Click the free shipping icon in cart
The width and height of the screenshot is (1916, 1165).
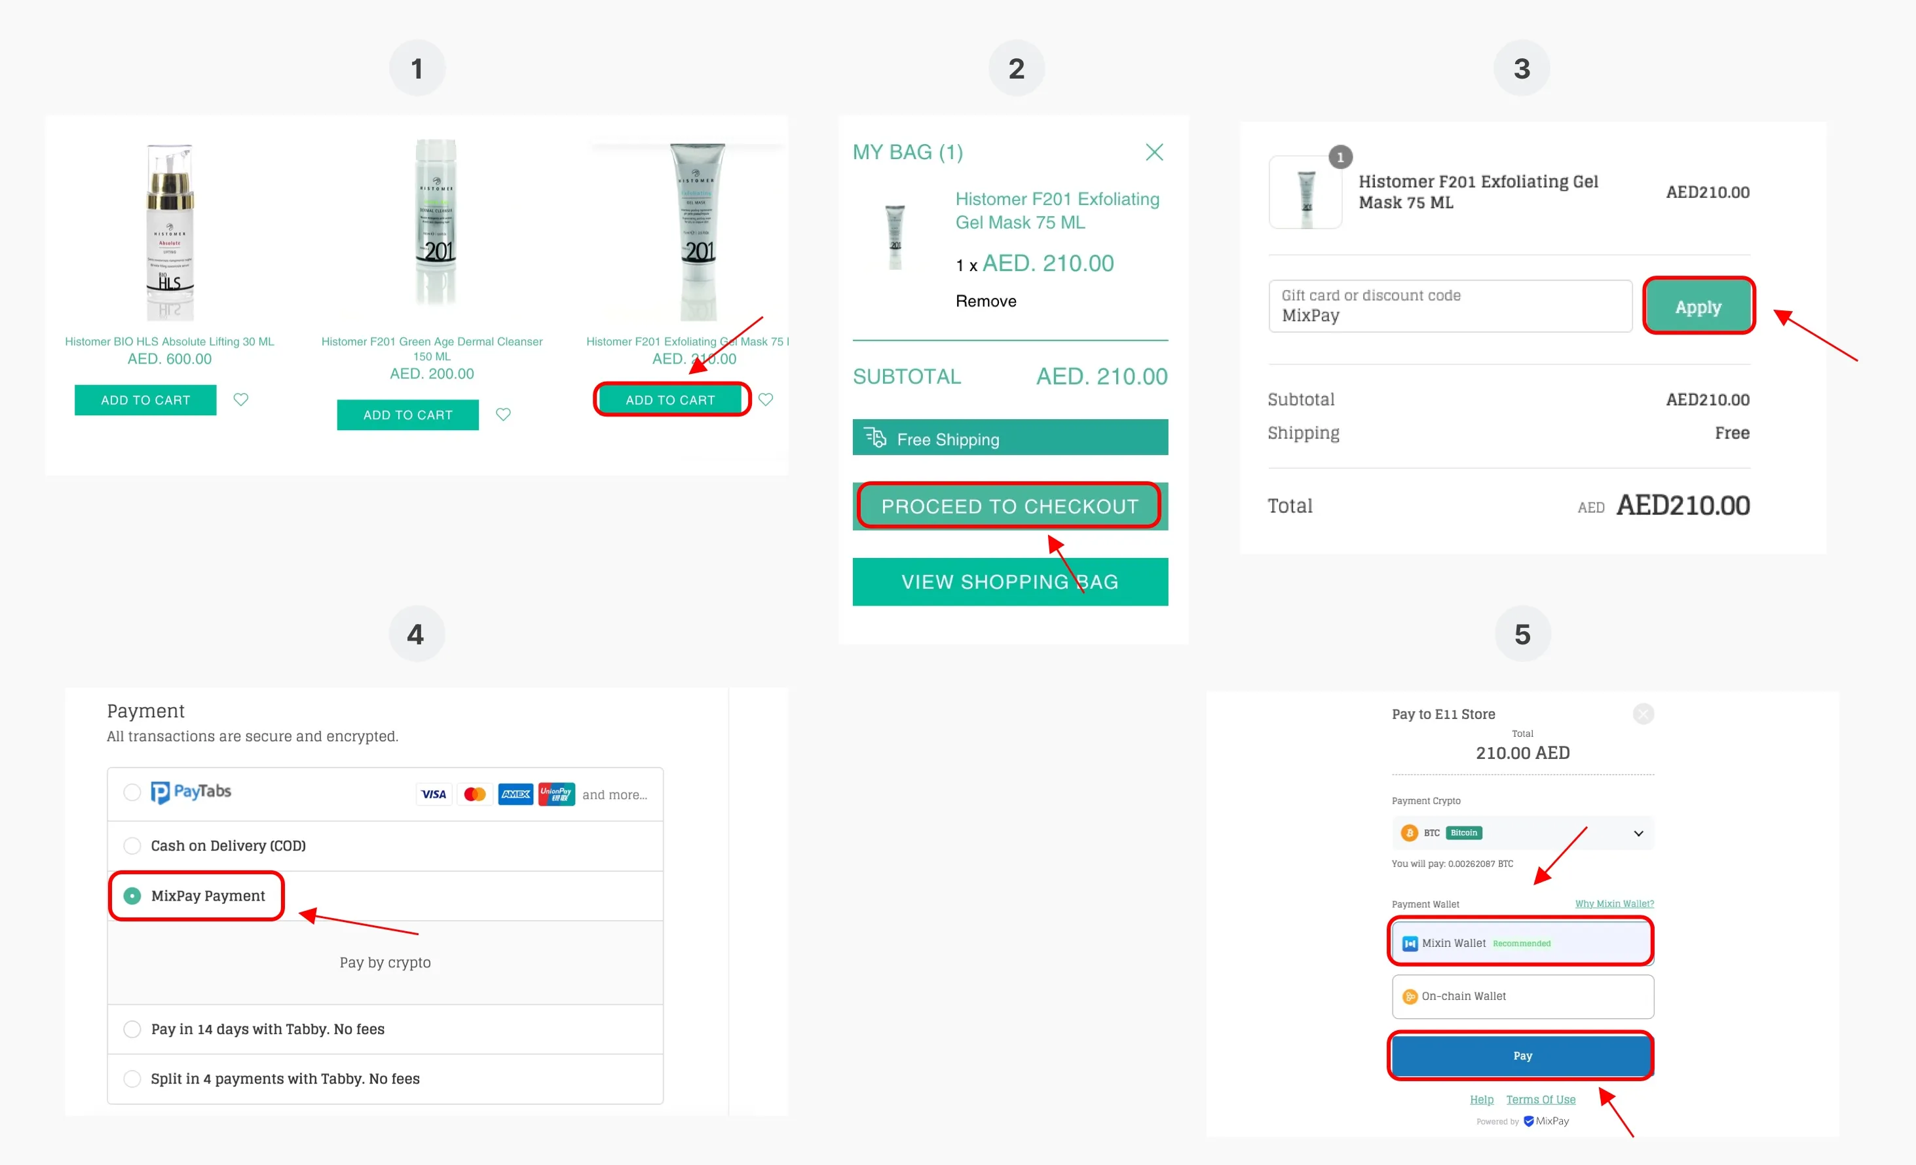[876, 439]
